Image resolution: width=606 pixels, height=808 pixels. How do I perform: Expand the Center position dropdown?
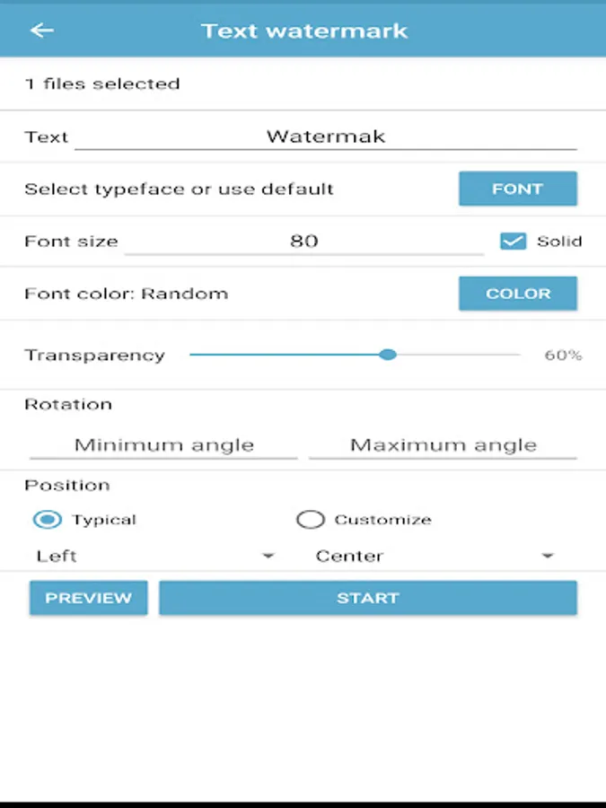tap(434, 557)
